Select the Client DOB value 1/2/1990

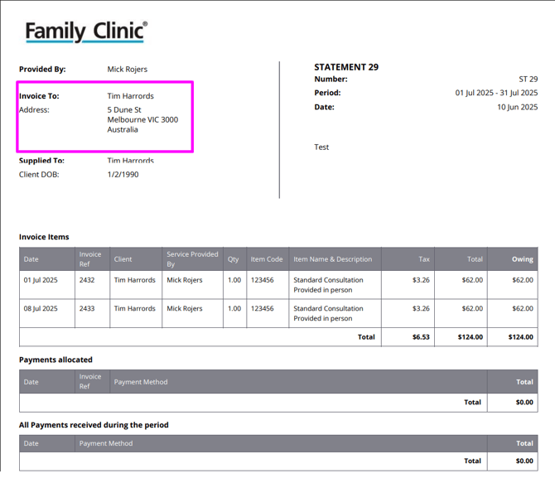[123, 175]
